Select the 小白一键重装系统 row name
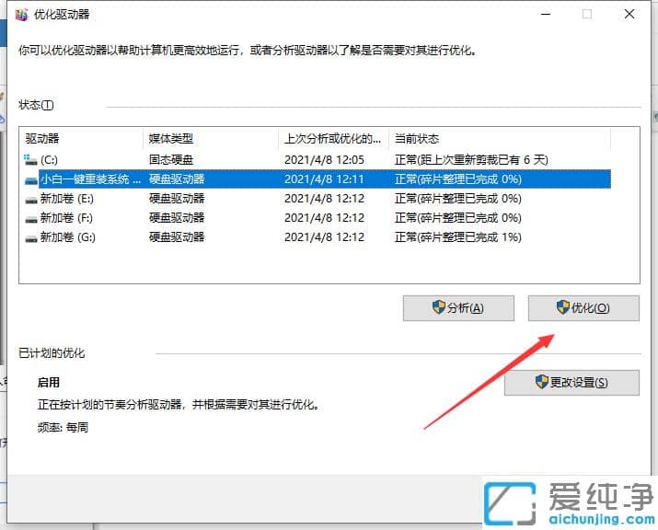Screen dimensions: 658x530 tap(90, 179)
